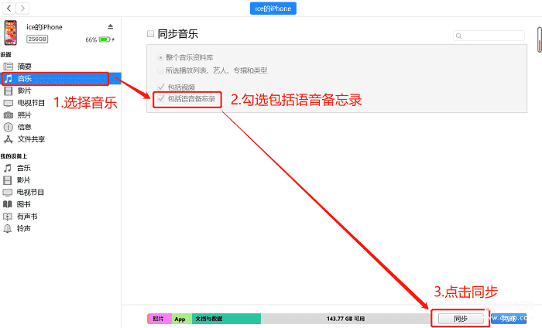Screen dimensions: 542x328
Task: Select Entire Music Library (整个音乐资料库) radio
Action: (161, 57)
